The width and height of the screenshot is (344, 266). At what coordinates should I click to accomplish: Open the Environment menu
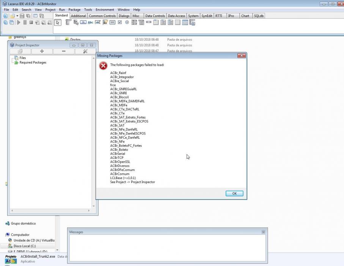[105, 9]
